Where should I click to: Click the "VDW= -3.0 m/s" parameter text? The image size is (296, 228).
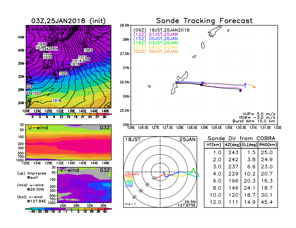257,118
